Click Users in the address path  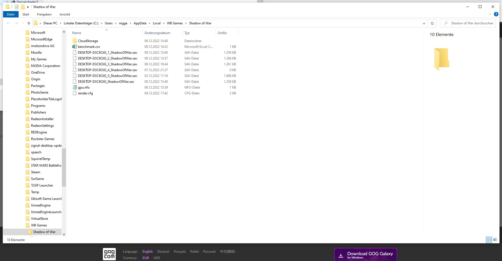coord(109,23)
